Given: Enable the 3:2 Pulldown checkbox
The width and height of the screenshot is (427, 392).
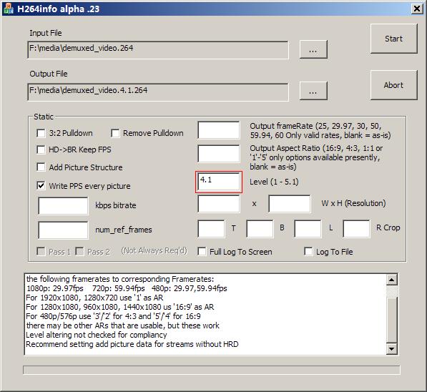Looking at the screenshot, I should tap(41, 133).
